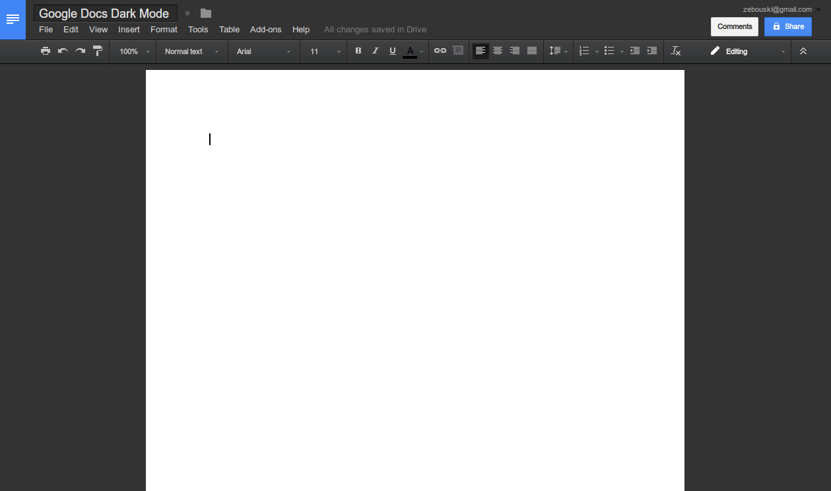Toggle underline formatting
831x491 pixels.
tap(392, 51)
